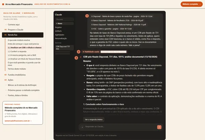205x140 pixels.
Task: Click the FGC garantia file attachment icon
Action: coord(92,29)
